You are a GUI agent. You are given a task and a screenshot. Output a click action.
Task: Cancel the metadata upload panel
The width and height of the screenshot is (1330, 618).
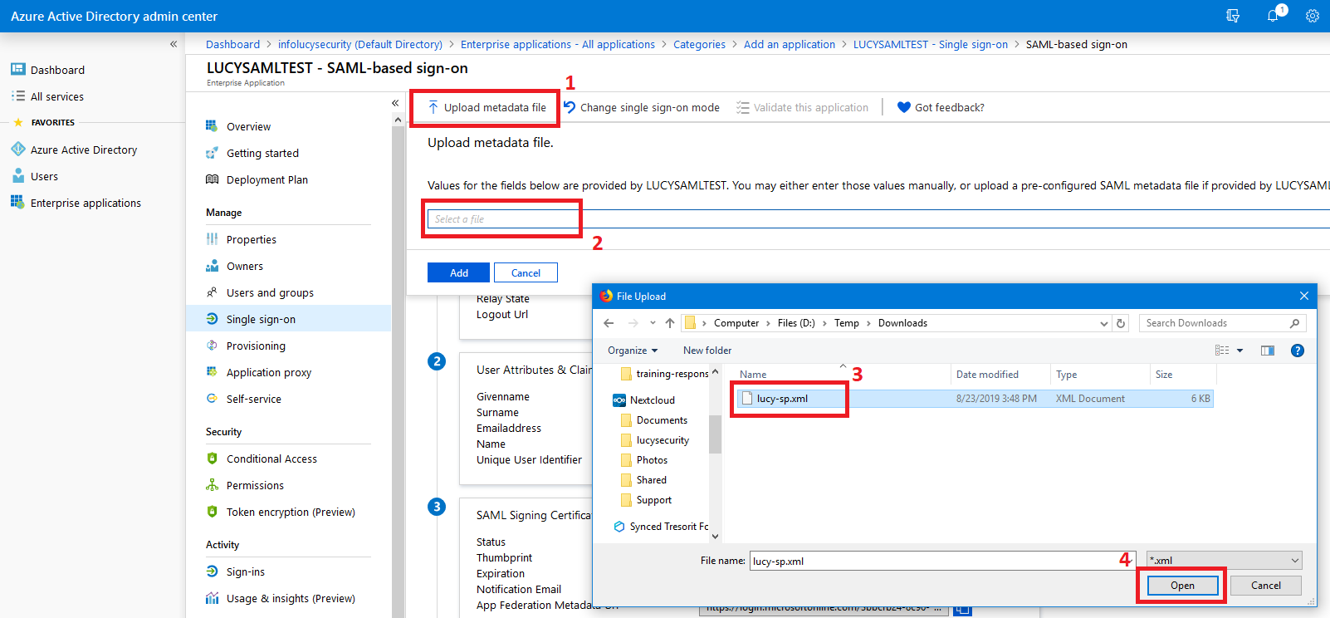(x=526, y=272)
